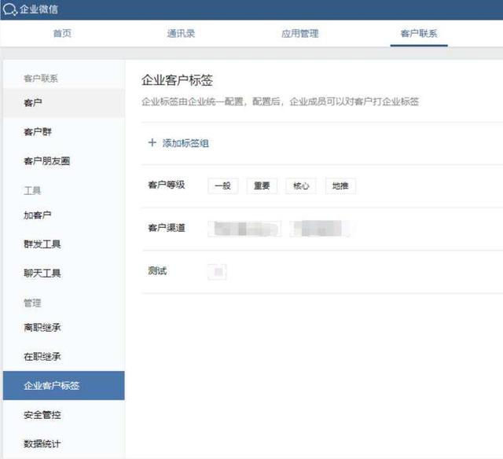Click the small tag in 测试 group
The image size is (503, 459).
click(217, 272)
